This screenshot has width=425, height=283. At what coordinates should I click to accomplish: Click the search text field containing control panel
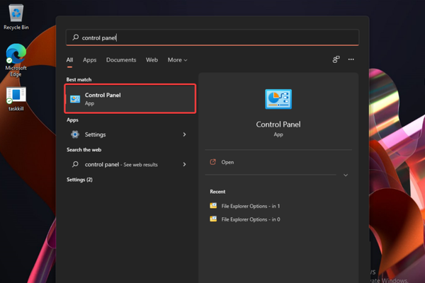(212, 37)
